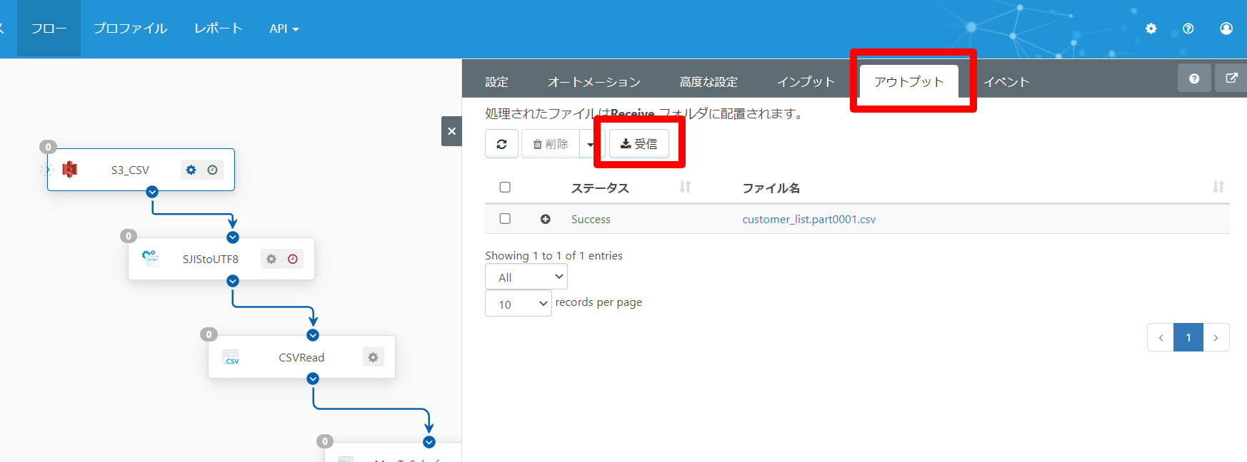
Task: Switch to the 高度な設定 tab
Action: 708,81
